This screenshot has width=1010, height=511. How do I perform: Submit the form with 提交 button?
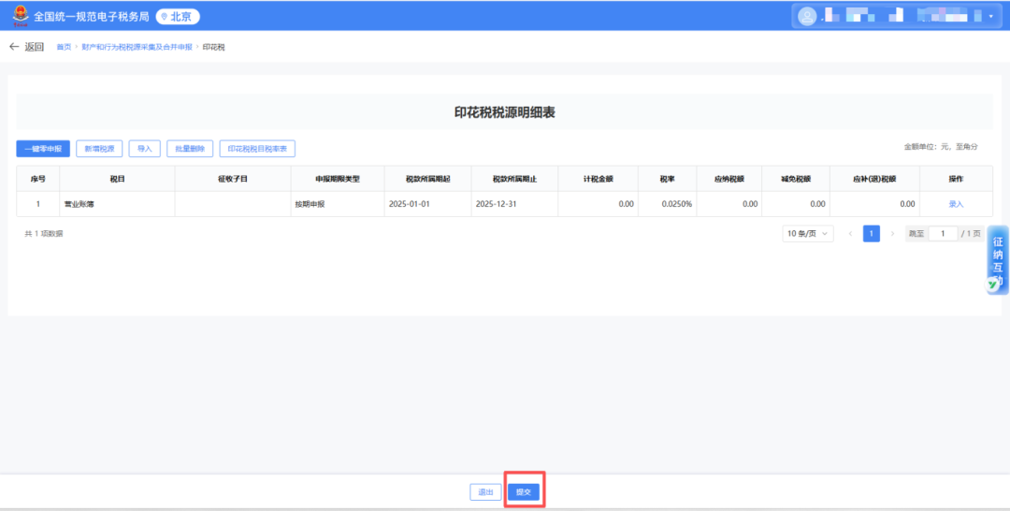click(x=524, y=491)
